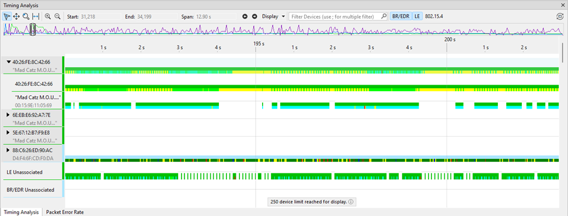The height and width of the screenshot is (216, 568).
Task: Collapse the 40:26:FE:8C:42:66 device group
Action: tap(9, 62)
